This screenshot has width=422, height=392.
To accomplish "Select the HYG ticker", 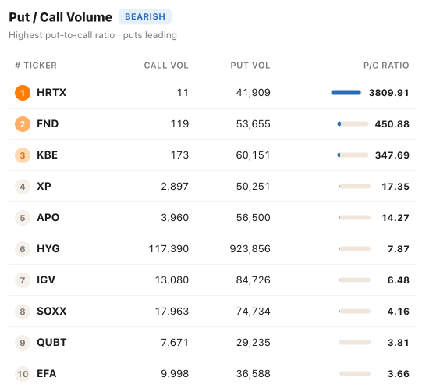I will 48,248.
